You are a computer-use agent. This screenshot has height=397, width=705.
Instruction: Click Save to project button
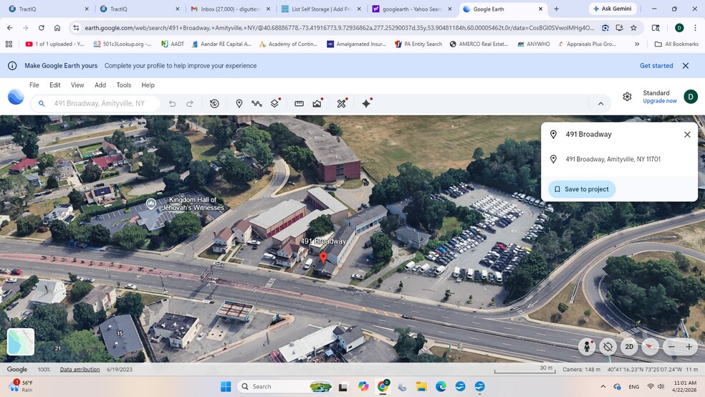[x=582, y=189]
